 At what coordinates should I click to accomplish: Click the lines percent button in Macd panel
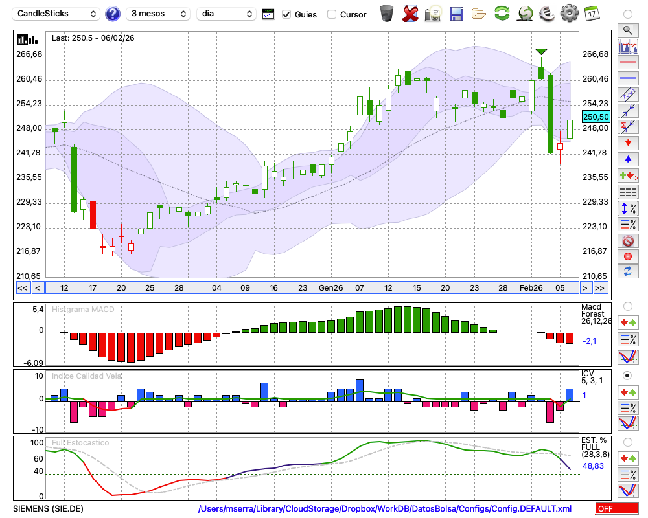click(x=628, y=339)
